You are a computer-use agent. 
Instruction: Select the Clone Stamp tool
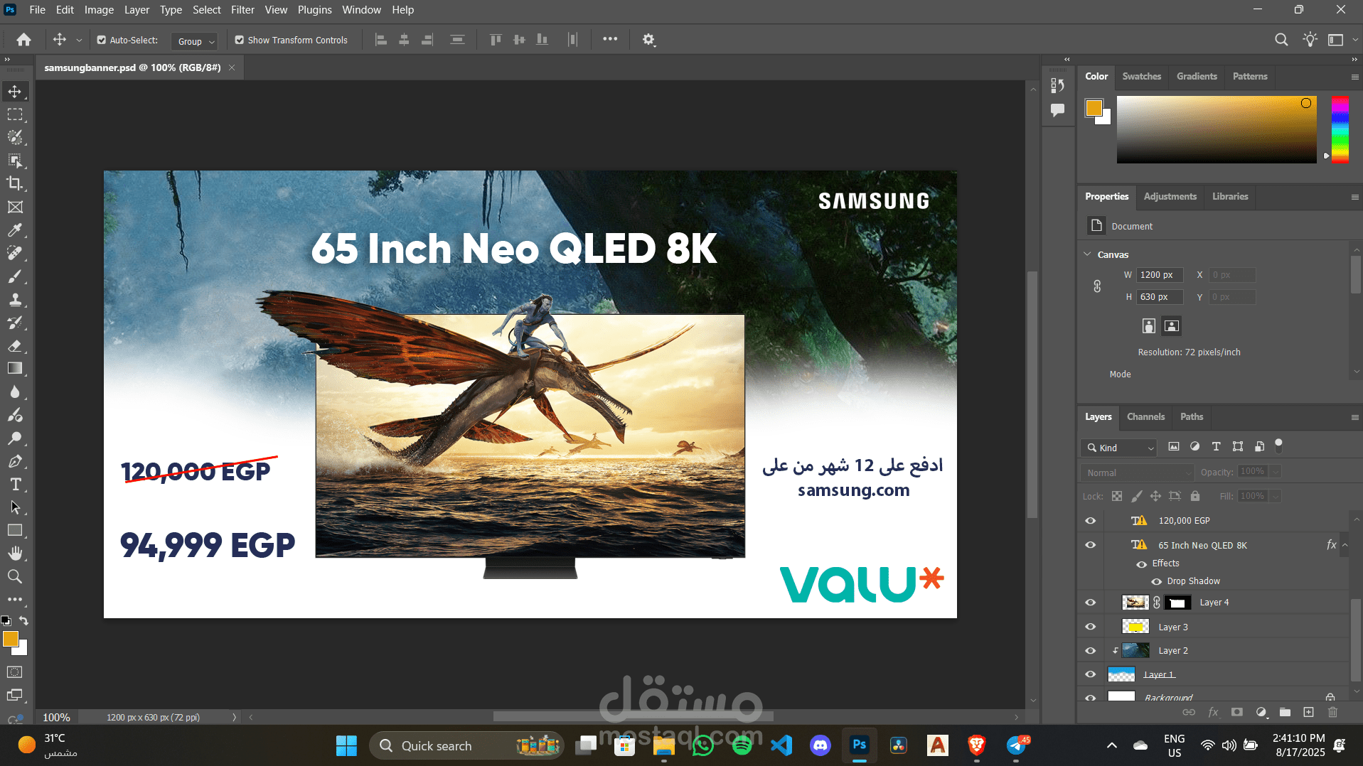point(15,299)
